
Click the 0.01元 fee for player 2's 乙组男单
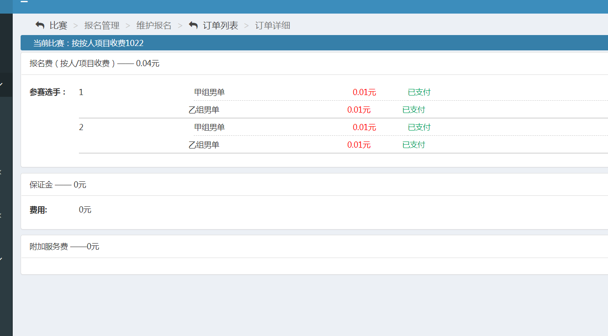coord(359,145)
